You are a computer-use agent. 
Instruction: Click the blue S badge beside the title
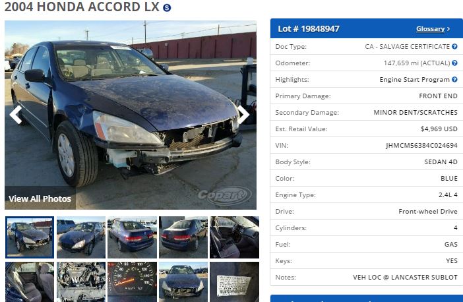pyautogui.click(x=167, y=8)
